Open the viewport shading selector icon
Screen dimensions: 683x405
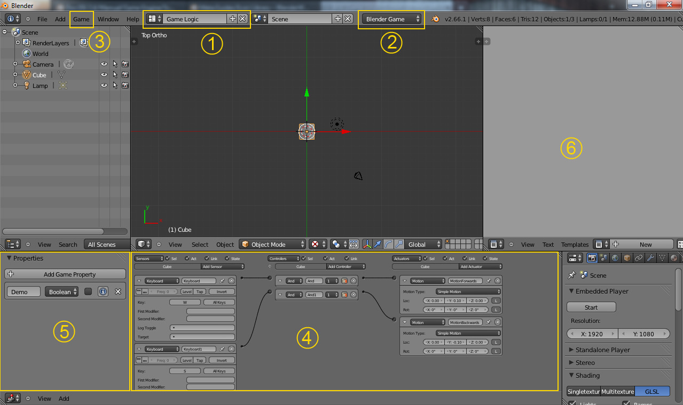click(x=317, y=244)
